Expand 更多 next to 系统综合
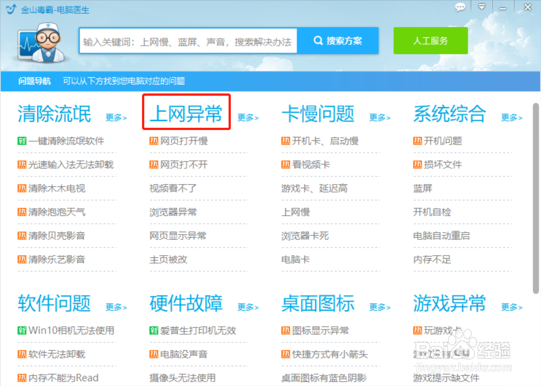Image resolution: width=541 pixels, height=386 pixels. 512,118
